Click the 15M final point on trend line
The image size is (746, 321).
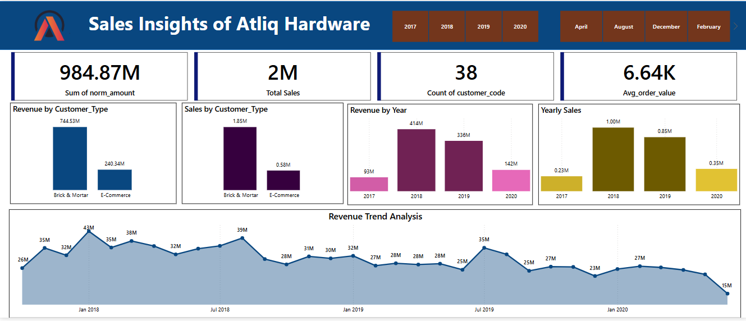click(727, 294)
